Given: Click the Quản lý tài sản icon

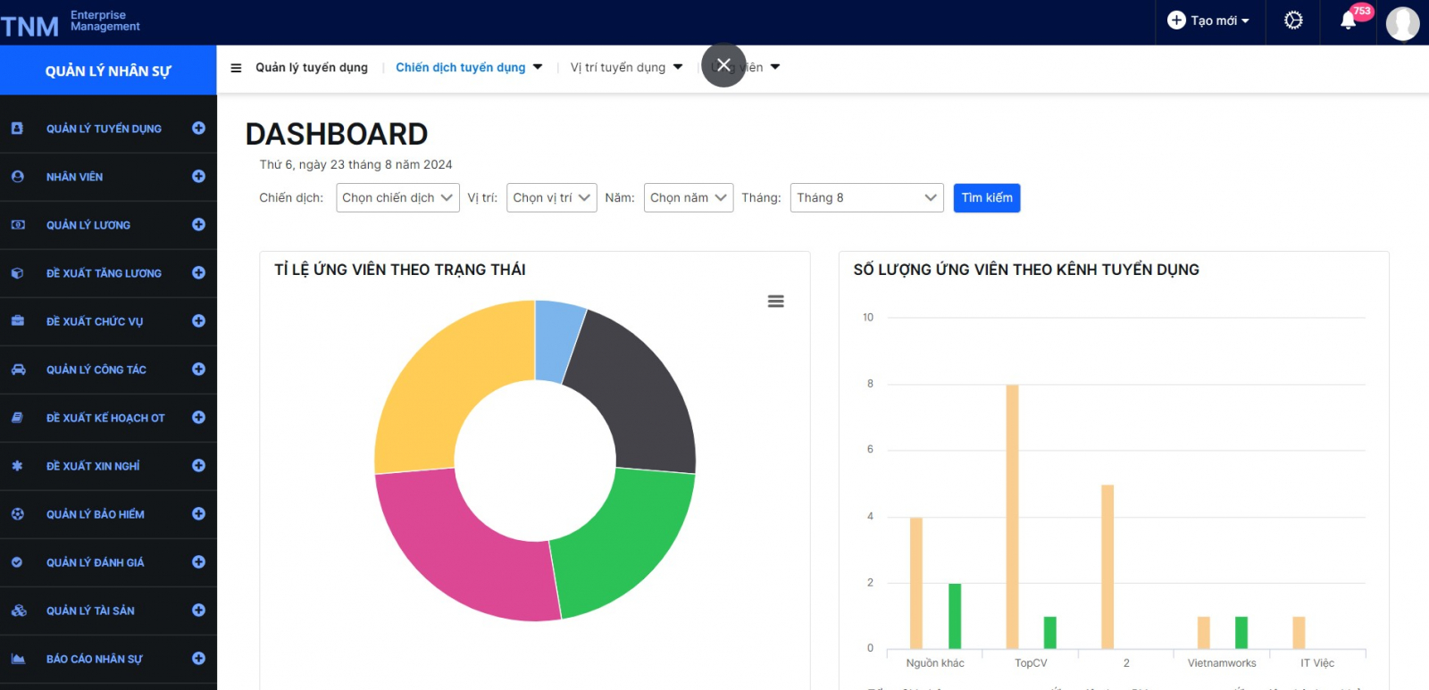Looking at the screenshot, I should (x=18, y=611).
